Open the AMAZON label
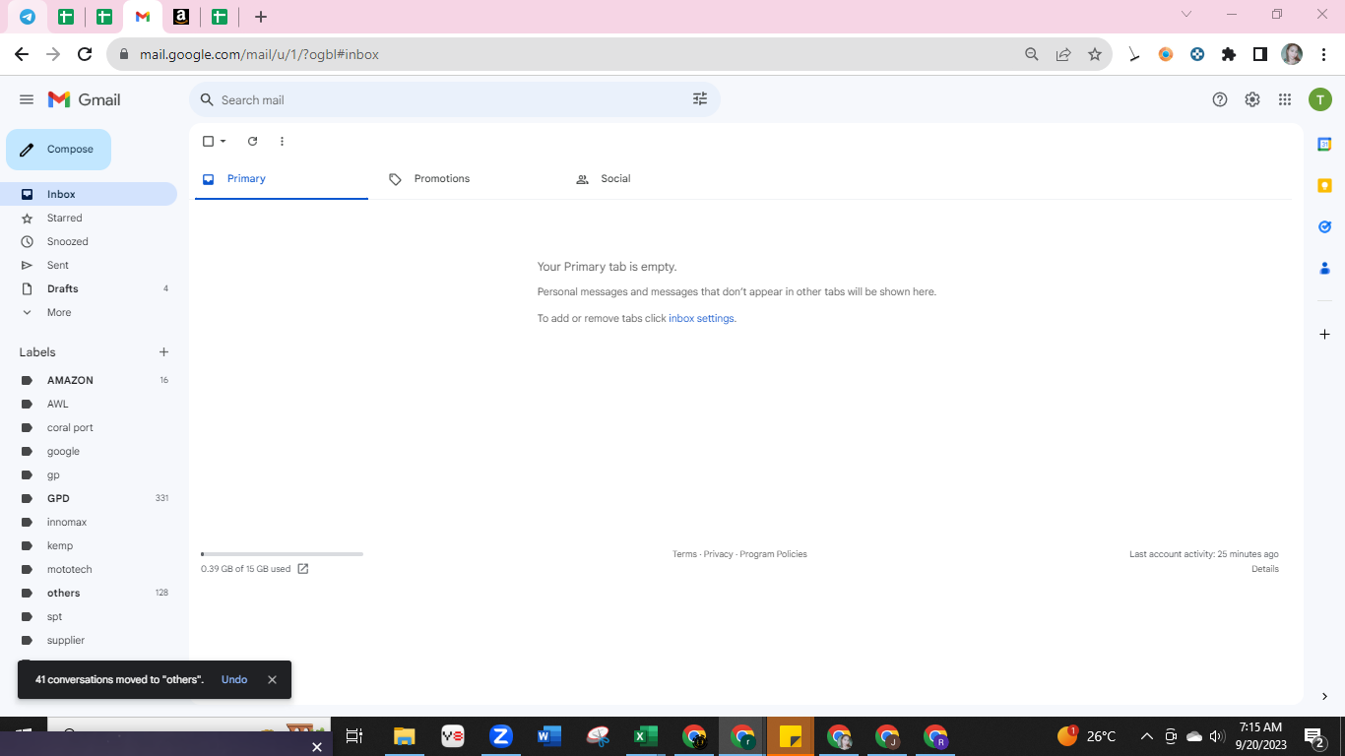 tap(89, 380)
